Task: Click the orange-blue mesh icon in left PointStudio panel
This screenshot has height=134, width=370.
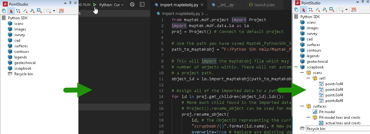Action: tap(61, 11)
